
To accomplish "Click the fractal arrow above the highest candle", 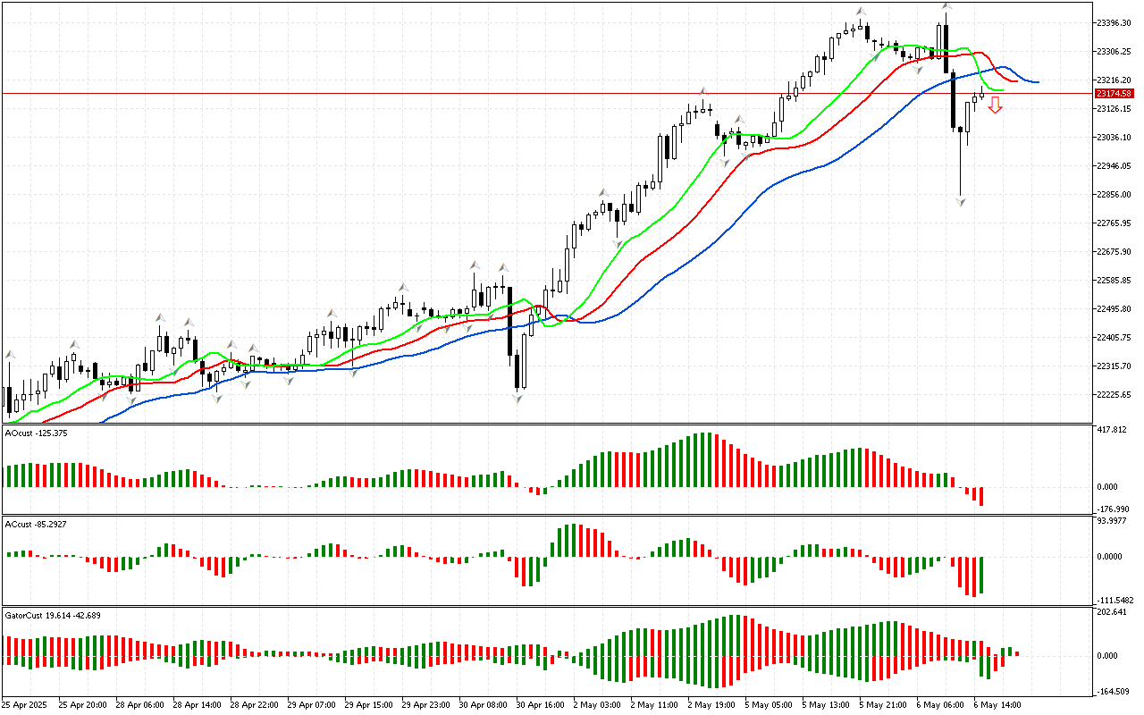I will click(946, 6).
